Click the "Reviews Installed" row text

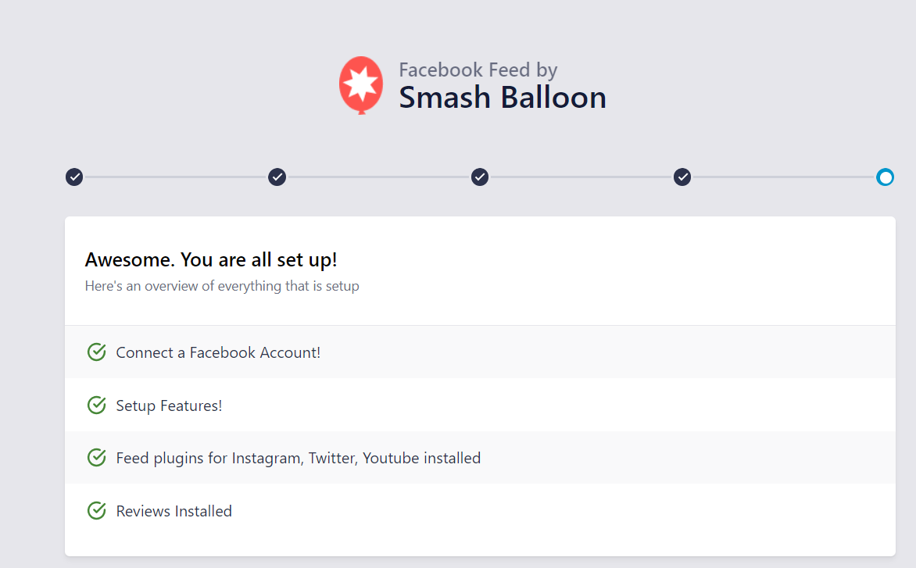[174, 511]
